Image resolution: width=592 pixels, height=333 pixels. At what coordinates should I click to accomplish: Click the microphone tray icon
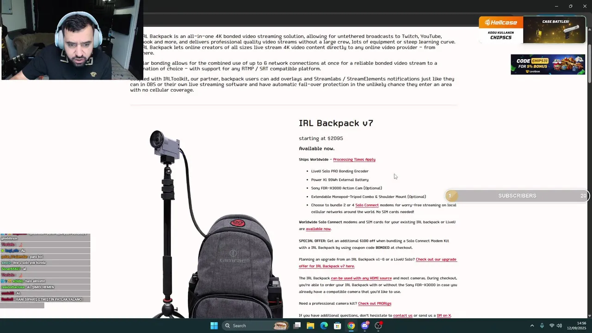pos(542,326)
